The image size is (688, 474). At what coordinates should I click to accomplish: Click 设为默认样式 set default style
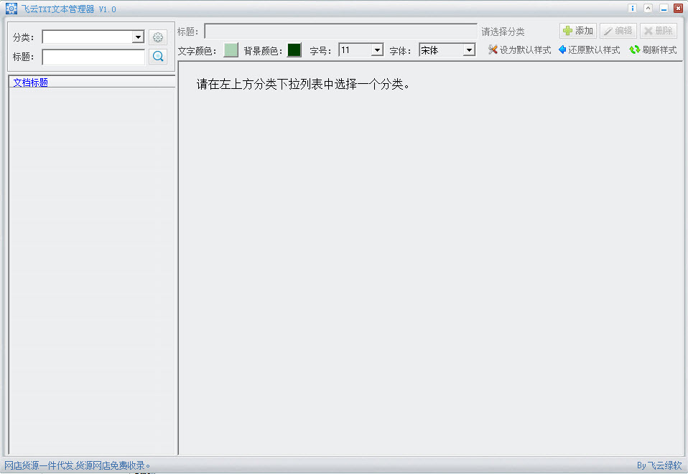coord(519,50)
